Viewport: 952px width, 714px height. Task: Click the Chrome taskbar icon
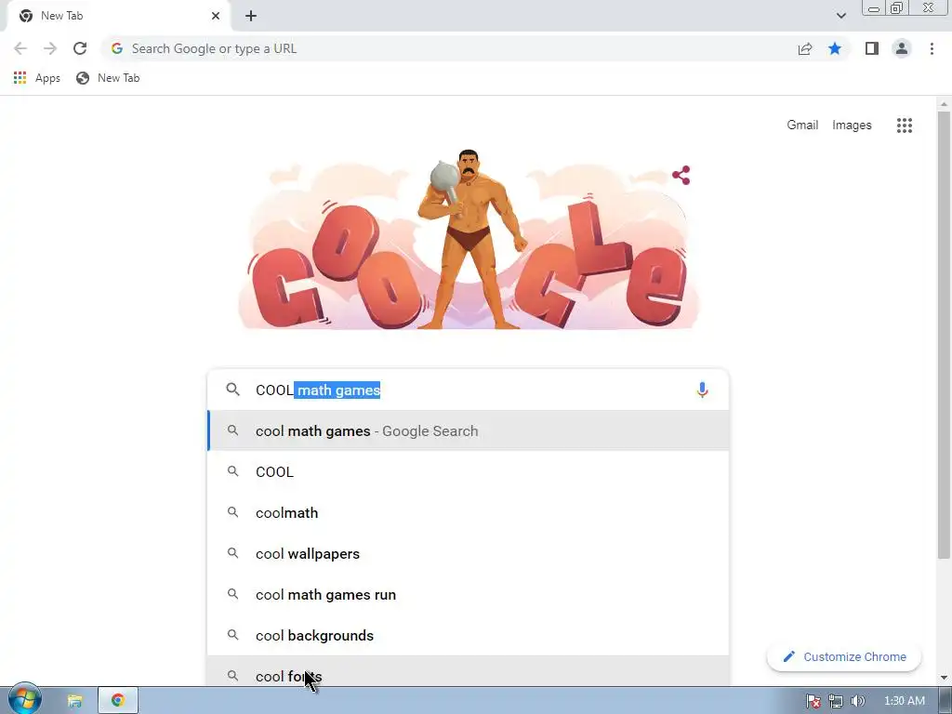(118, 700)
